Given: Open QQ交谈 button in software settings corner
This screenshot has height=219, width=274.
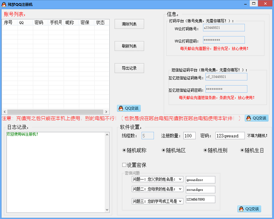Looking at the screenshot, I should (249, 209).
